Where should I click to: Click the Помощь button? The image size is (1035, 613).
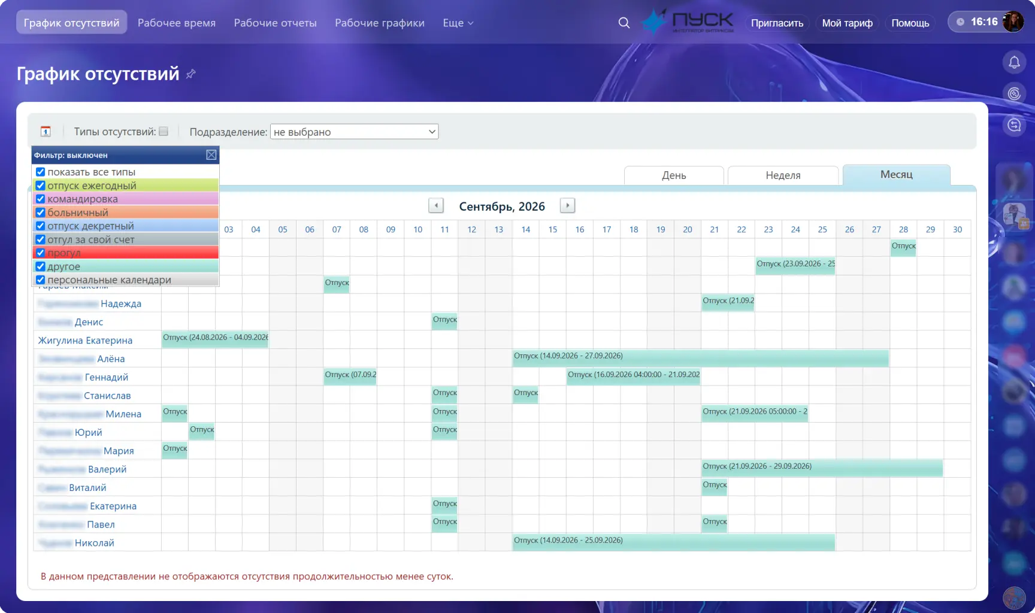pyautogui.click(x=910, y=23)
